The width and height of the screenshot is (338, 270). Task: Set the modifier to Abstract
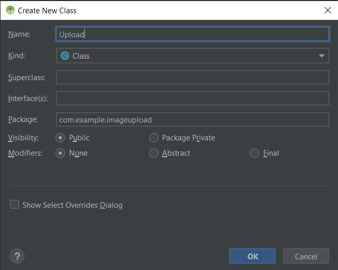[x=153, y=153]
